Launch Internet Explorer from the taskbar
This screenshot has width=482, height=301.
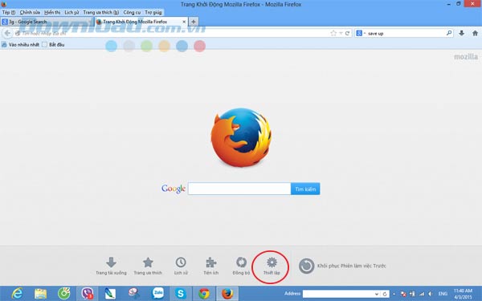pos(17,294)
